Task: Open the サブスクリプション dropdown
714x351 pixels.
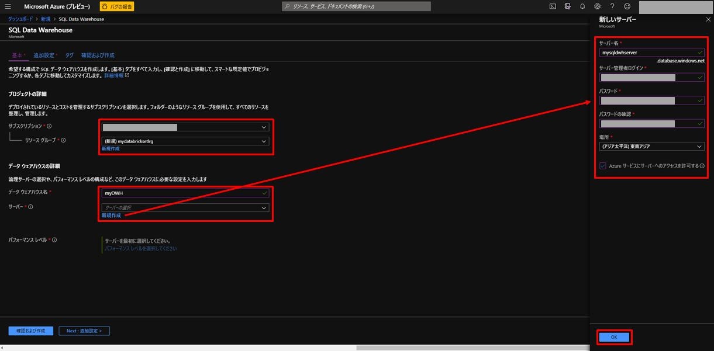Action: [x=185, y=127]
